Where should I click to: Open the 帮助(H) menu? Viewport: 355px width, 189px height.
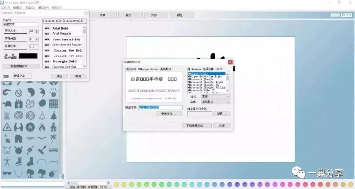click(57, 8)
